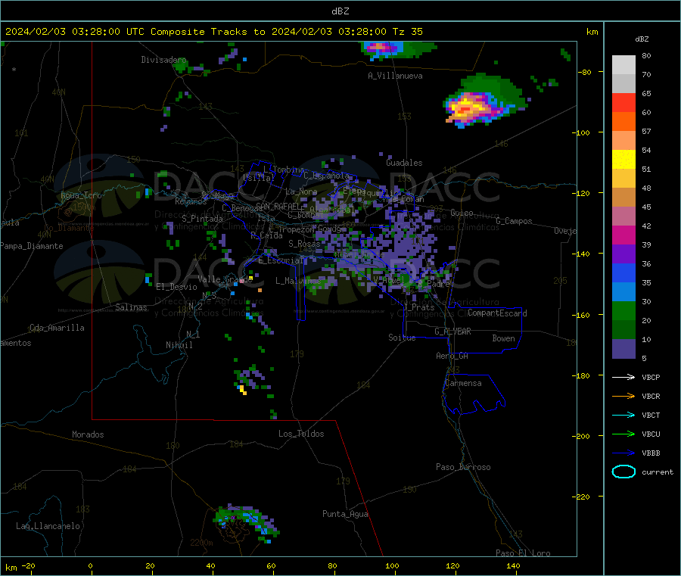Pick the light gray swatch between 70 and 80
This screenshot has width=681, height=576.
pyautogui.click(x=623, y=65)
